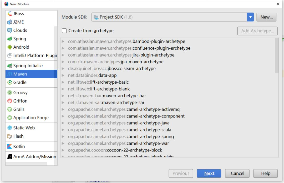Select Groovy module type label
The height and width of the screenshot is (183, 284).
click(x=20, y=93)
